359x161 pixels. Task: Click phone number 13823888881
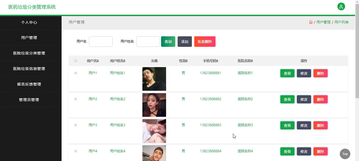tap(211, 73)
